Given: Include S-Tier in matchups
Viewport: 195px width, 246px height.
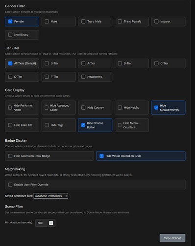Looking at the screenshot, I should tap(47, 63).
